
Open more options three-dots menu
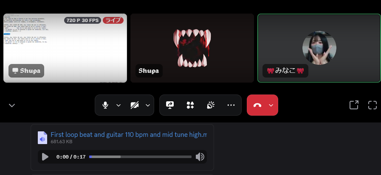pyautogui.click(x=231, y=105)
